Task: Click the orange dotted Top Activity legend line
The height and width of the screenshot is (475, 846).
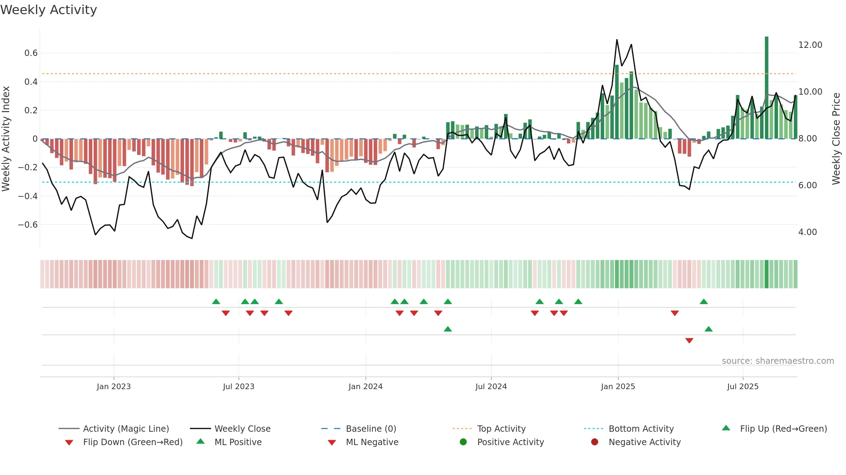Action: point(462,429)
